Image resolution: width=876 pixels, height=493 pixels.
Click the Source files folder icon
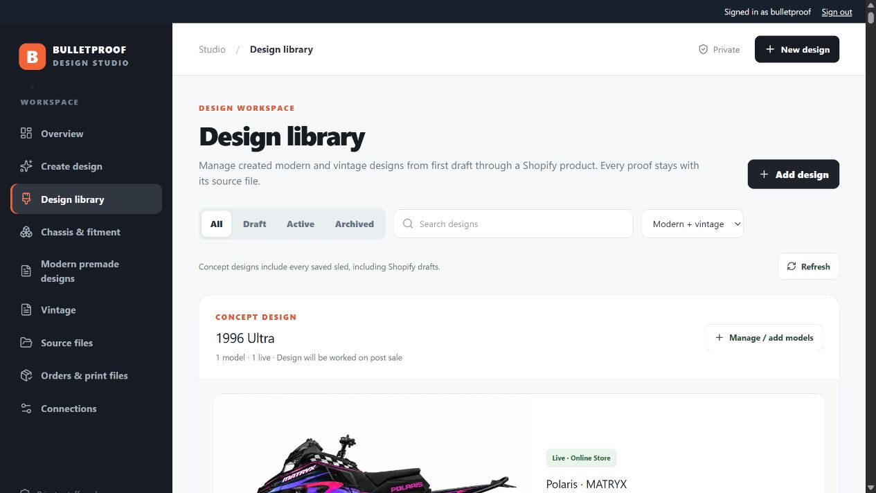click(x=26, y=343)
